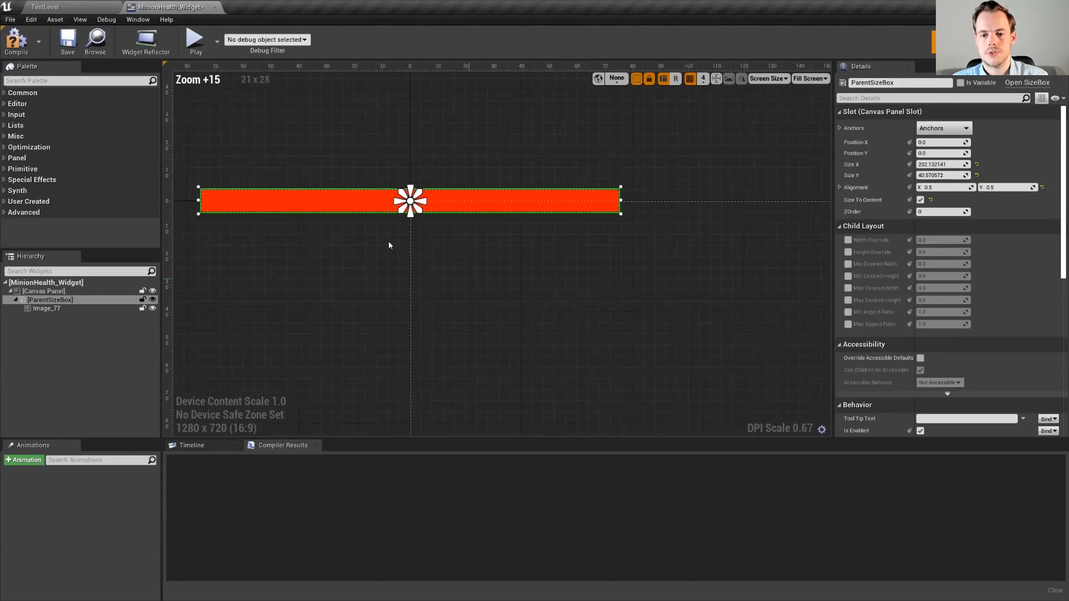Switch to the Compiler Results tab
Screen dimensions: 1069x601
(x=282, y=445)
